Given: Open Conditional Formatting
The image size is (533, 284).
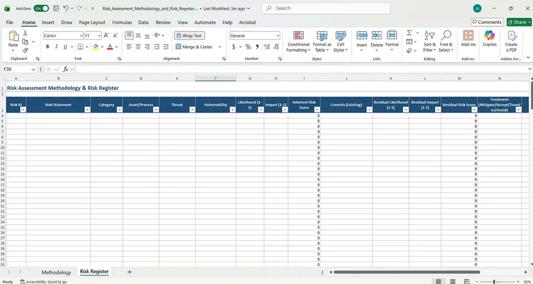Looking at the screenshot, I should 298,41.
